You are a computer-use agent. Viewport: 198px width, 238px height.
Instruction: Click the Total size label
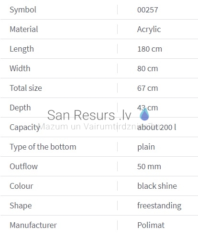click(x=26, y=88)
